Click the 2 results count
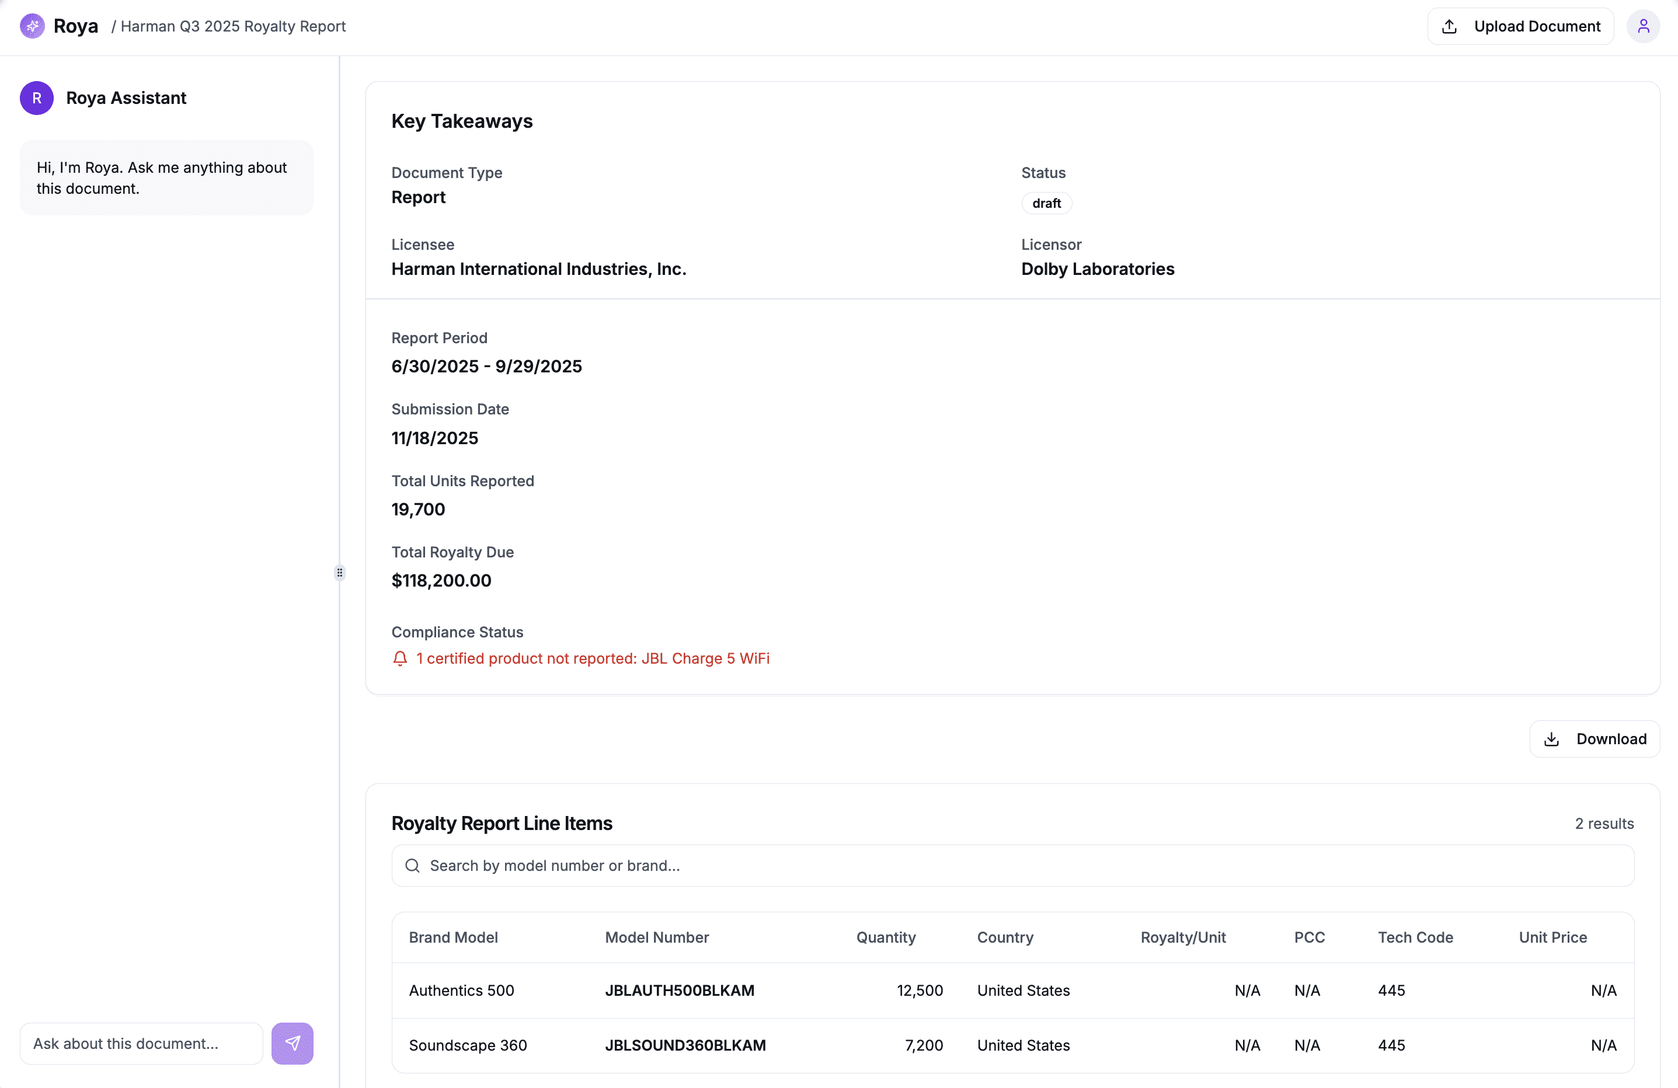 pos(1604,823)
